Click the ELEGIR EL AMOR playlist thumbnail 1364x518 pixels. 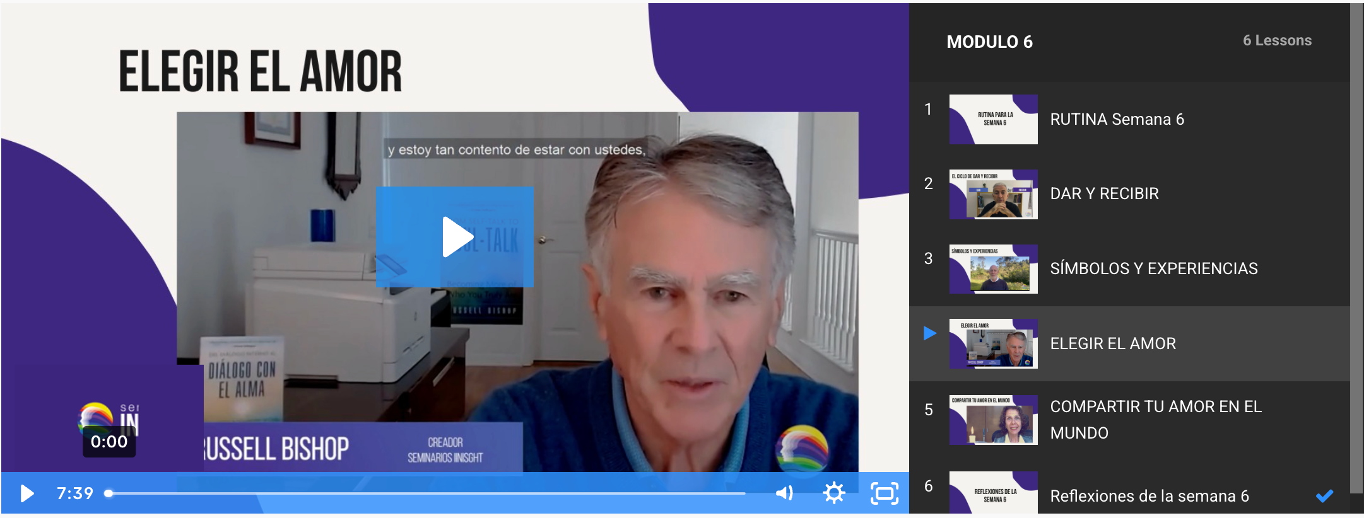click(994, 343)
